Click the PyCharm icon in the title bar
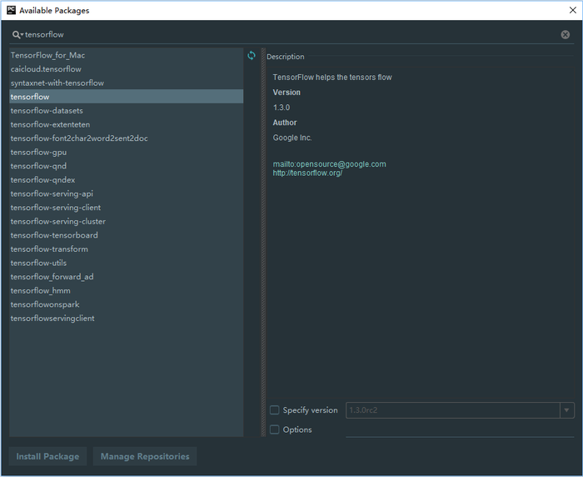Viewport: 583px width, 477px height. click(x=11, y=10)
